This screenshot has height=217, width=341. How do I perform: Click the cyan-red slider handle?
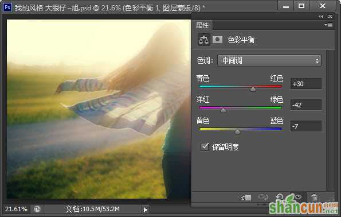coord(253,89)
